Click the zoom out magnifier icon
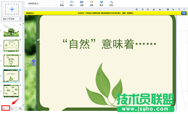 (x=148, y=9)
